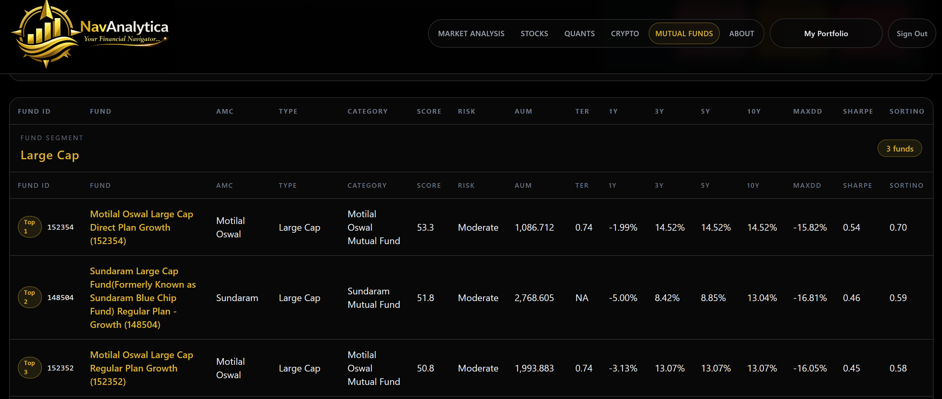Click the 5Y return 8.85%
942x399 pixels.
point(713,298)
